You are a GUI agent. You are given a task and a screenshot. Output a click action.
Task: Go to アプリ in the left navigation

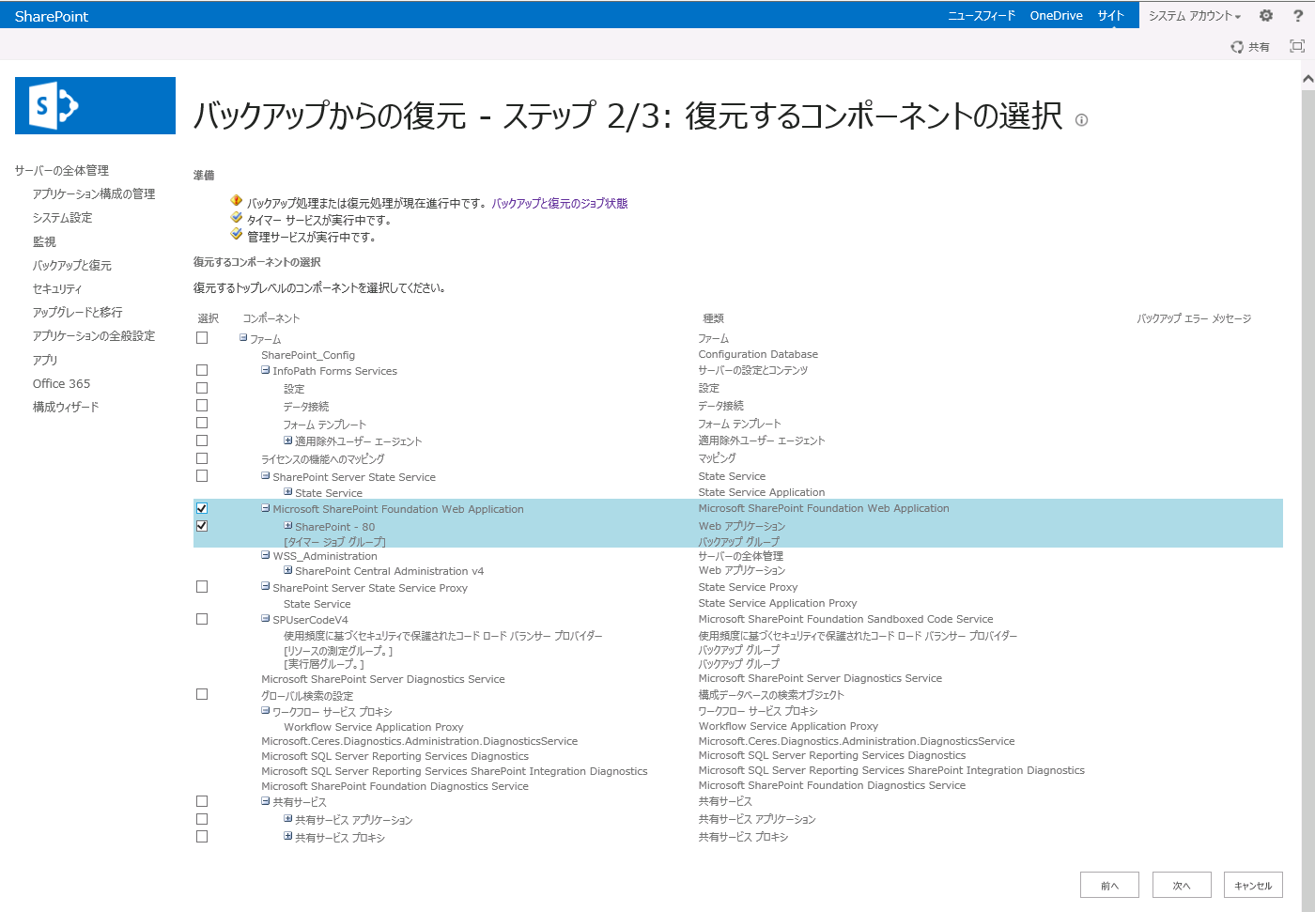45,361
